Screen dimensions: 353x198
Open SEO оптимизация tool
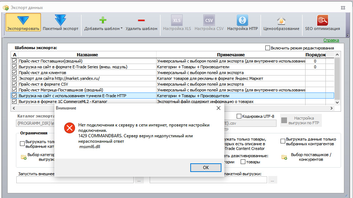[323, 22]
